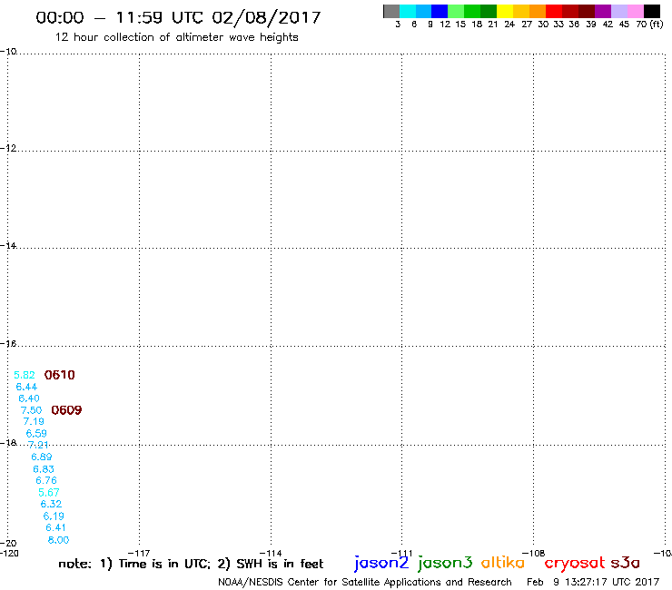Select the 6.89 wave height value

pyautogui.click(x=42, y=457)
